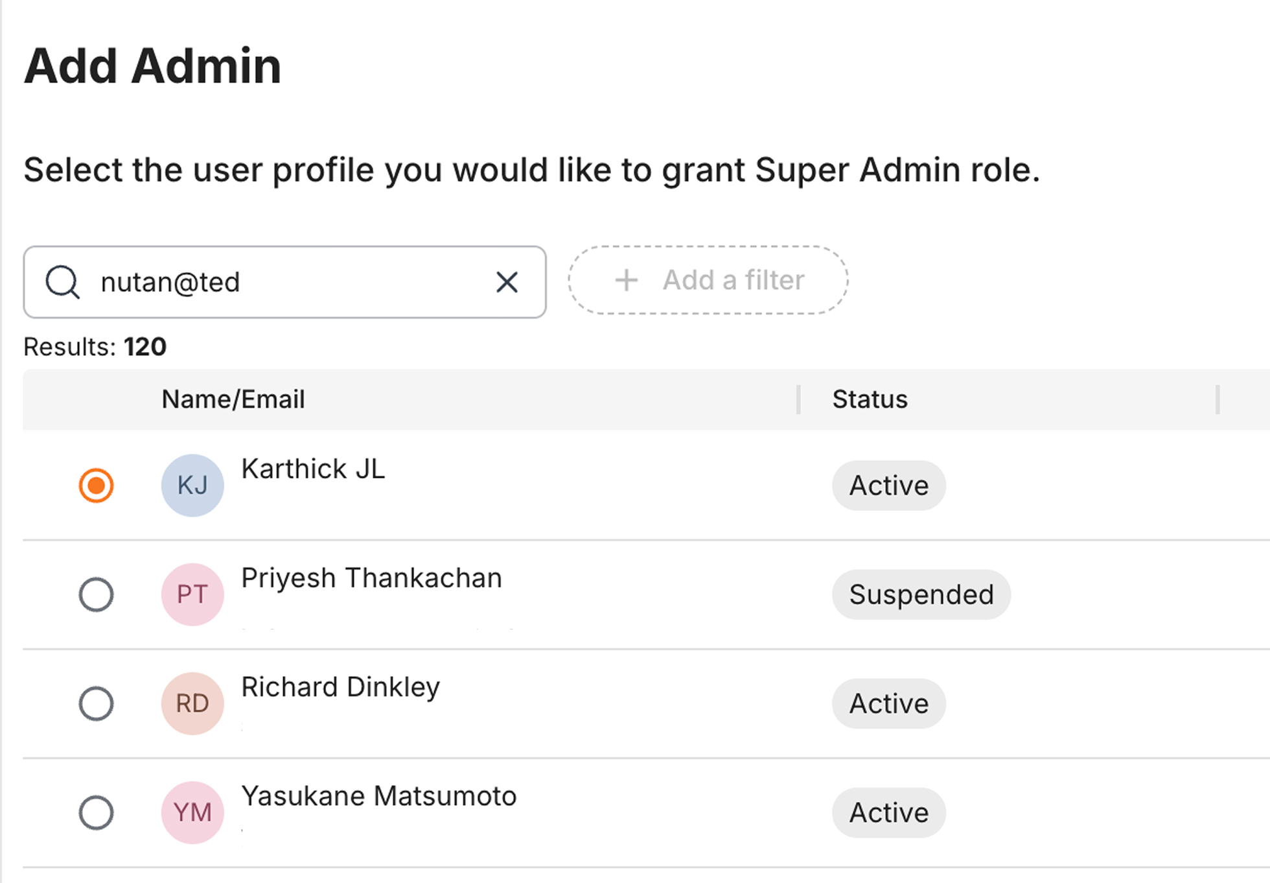Click the name Yasukane Matsumoto
The height and width of the screenshot is (883, 1270).
pos(379,796)
